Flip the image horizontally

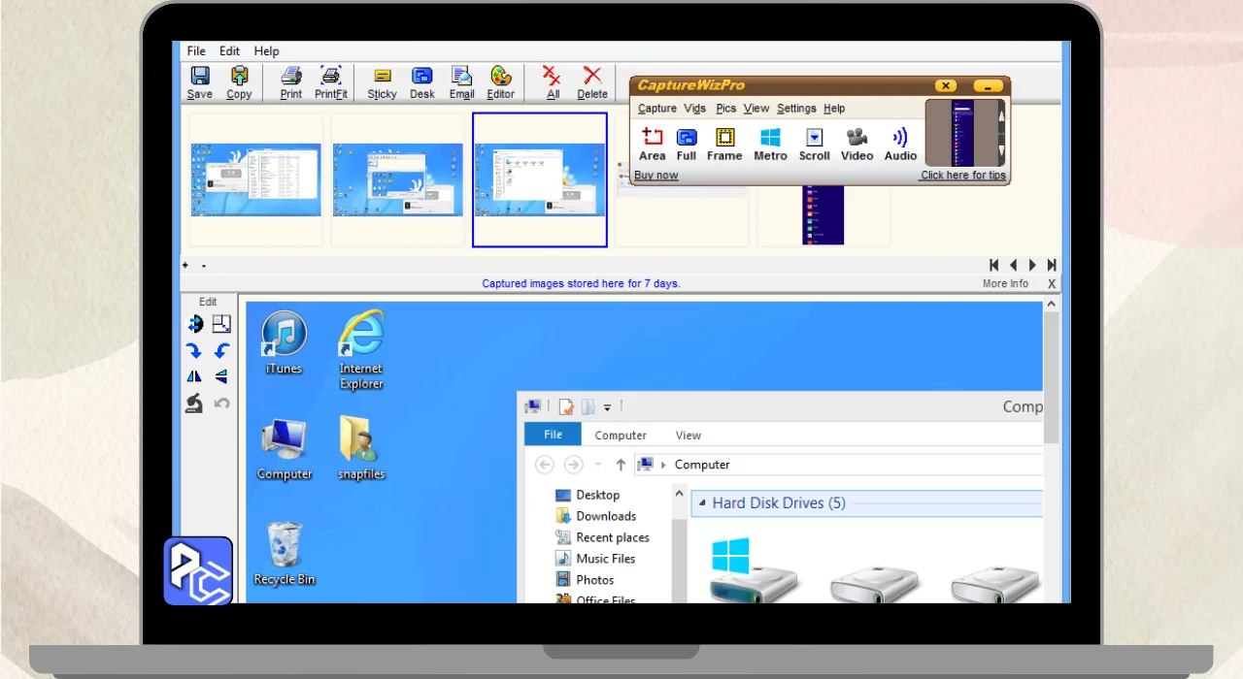tap(194, 376)
